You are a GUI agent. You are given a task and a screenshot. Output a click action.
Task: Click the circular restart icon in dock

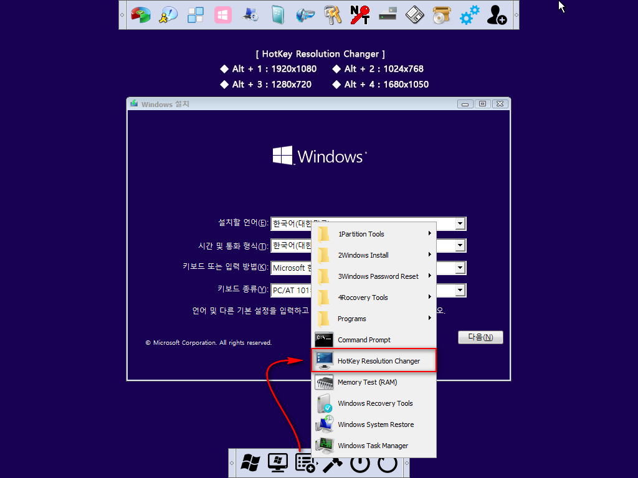388,464
